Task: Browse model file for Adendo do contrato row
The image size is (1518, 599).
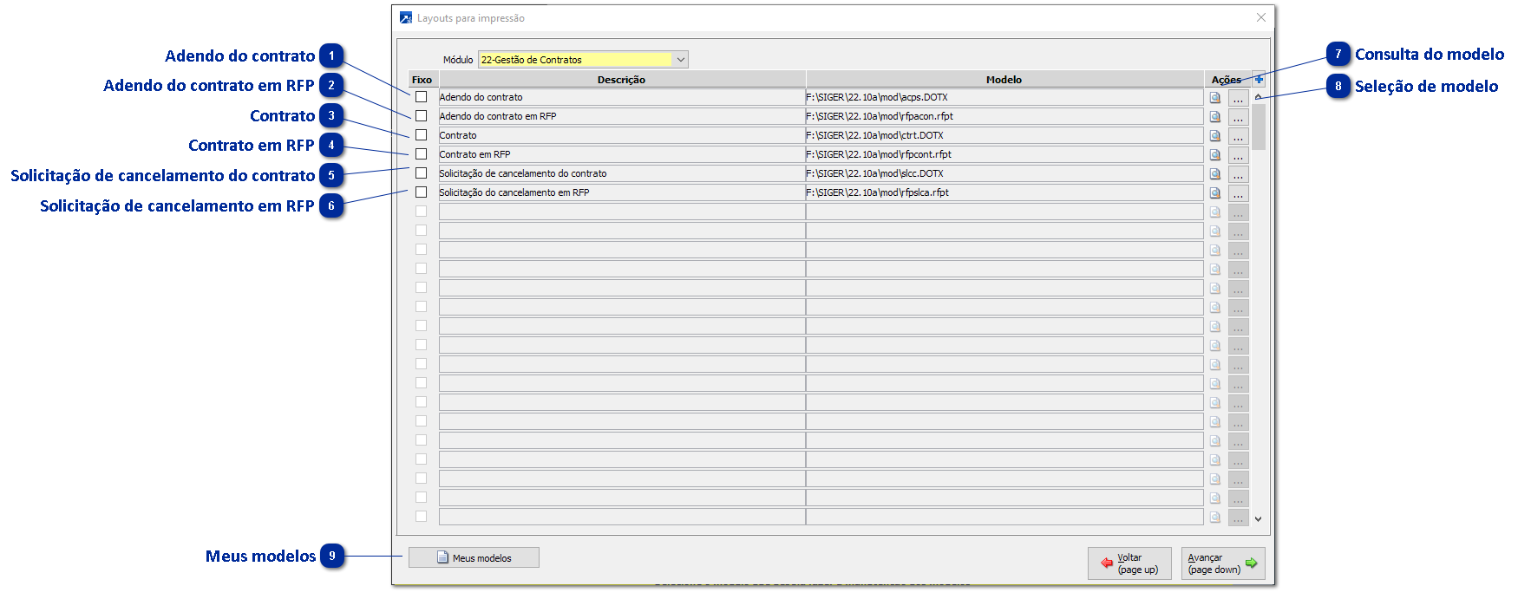Action: coord(1238,98)
